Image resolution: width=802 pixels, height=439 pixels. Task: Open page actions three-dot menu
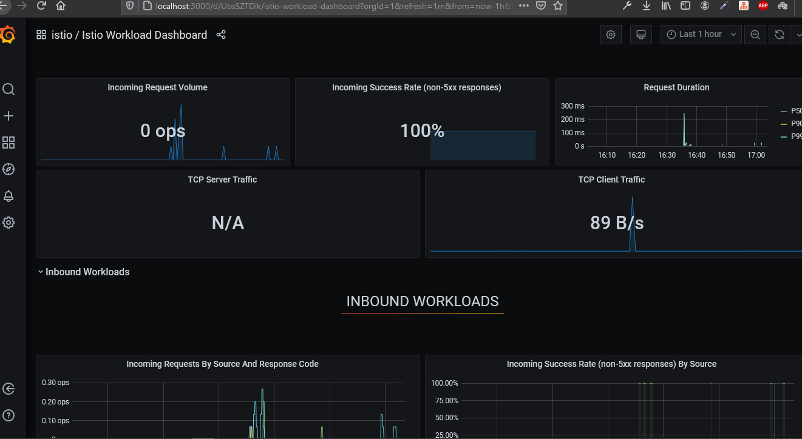[523, 6]
